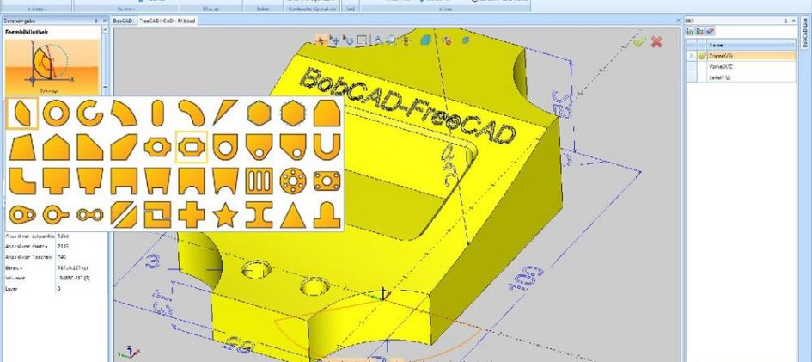Choose the hexagon with dotted circumscribed circle

click(x=293, y=114)
